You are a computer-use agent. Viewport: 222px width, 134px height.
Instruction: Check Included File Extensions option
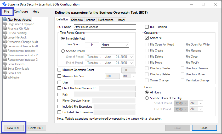[x=59, y=106]
